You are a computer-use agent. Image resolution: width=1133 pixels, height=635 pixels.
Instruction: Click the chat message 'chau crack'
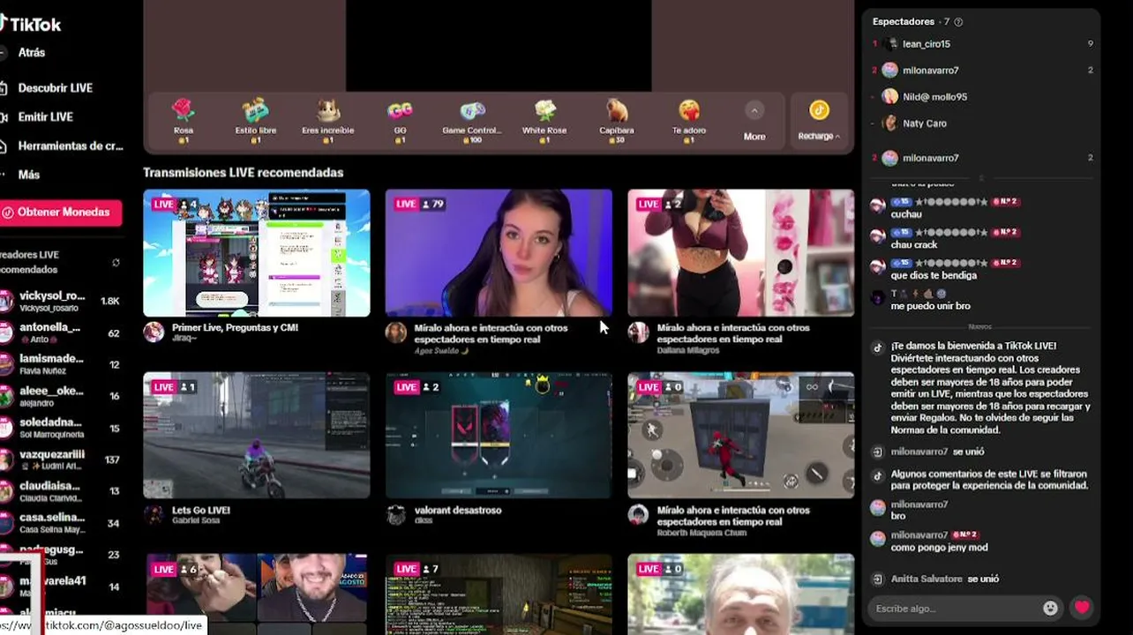[914, 244]
